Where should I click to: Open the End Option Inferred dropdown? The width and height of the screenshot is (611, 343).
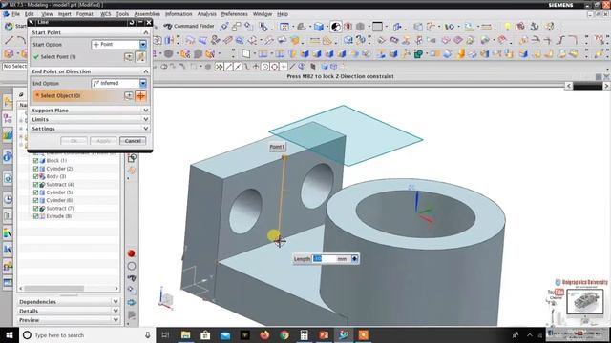[143, 83]
